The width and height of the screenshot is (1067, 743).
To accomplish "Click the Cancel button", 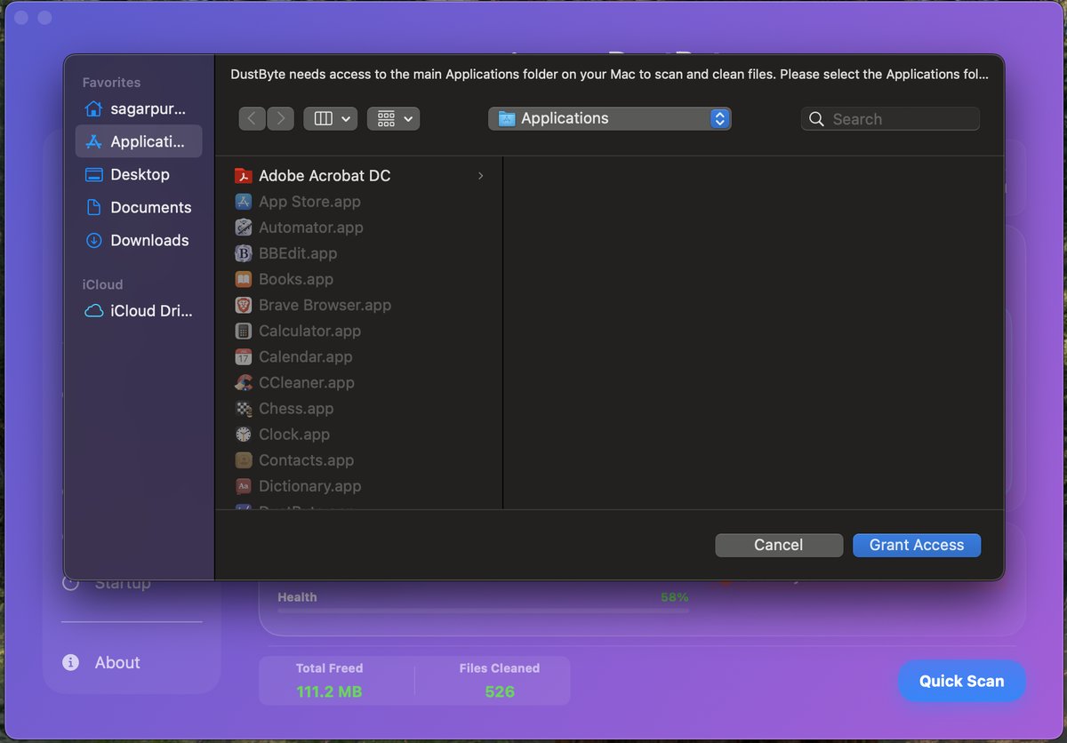I will tap(779, 545).
